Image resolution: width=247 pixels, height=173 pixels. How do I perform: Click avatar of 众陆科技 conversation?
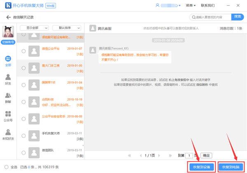tap(34, 102)
